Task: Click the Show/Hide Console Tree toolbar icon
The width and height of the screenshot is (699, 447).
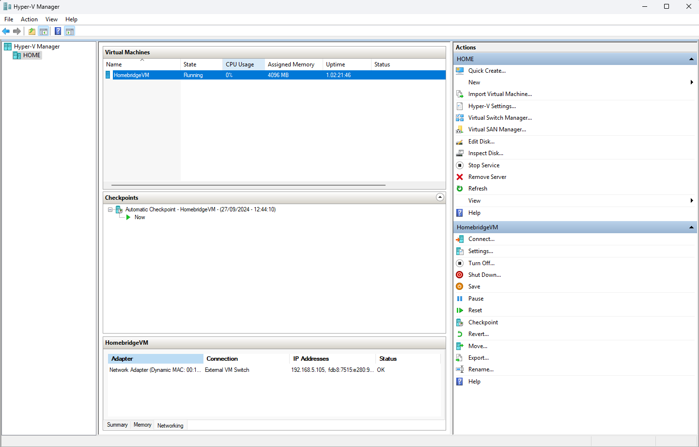Action: click(x=44, y=32)
